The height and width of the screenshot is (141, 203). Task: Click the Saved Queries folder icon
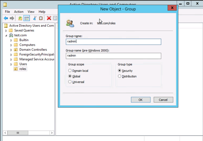[11, 30]
